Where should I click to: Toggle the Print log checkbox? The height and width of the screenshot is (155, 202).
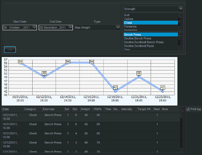point(188,109)
